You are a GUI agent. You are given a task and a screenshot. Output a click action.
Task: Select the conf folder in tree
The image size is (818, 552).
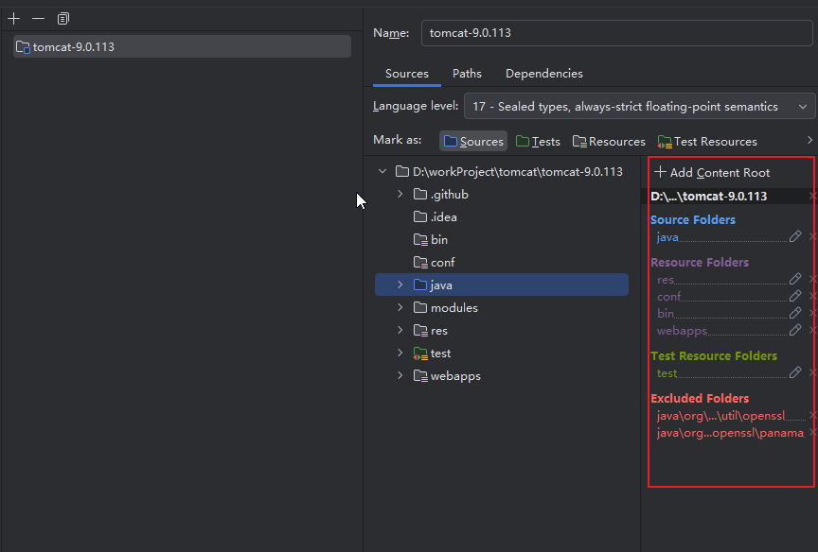(x=502, y=263)
